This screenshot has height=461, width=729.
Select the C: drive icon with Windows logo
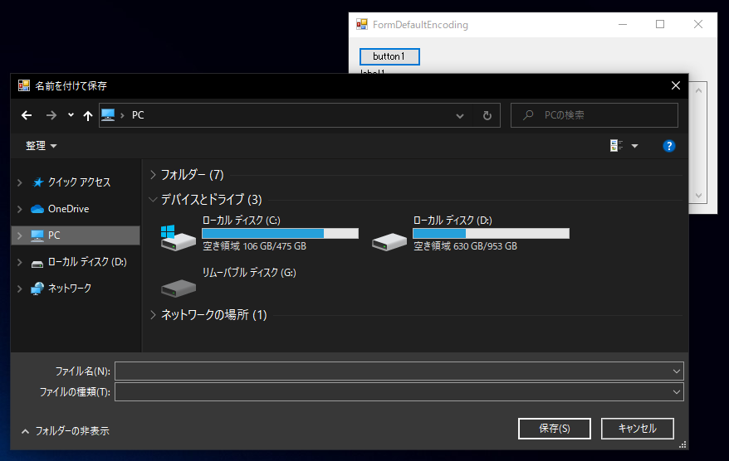pyautogui.click(x=178, y=237)
